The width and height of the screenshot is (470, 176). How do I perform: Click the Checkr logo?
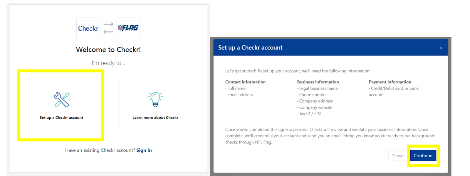tap(88, 28)
